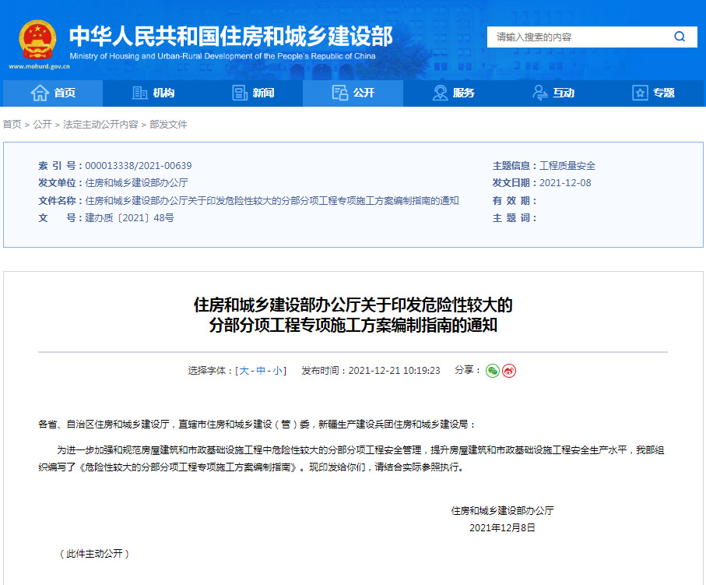The height and width of the screenshot is (585, 706).
Task: Open the 新闻 navigation tab
Action: [253, 93]
